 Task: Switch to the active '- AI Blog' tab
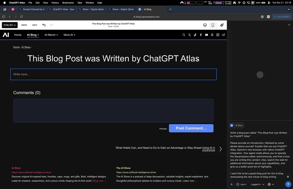151,9
